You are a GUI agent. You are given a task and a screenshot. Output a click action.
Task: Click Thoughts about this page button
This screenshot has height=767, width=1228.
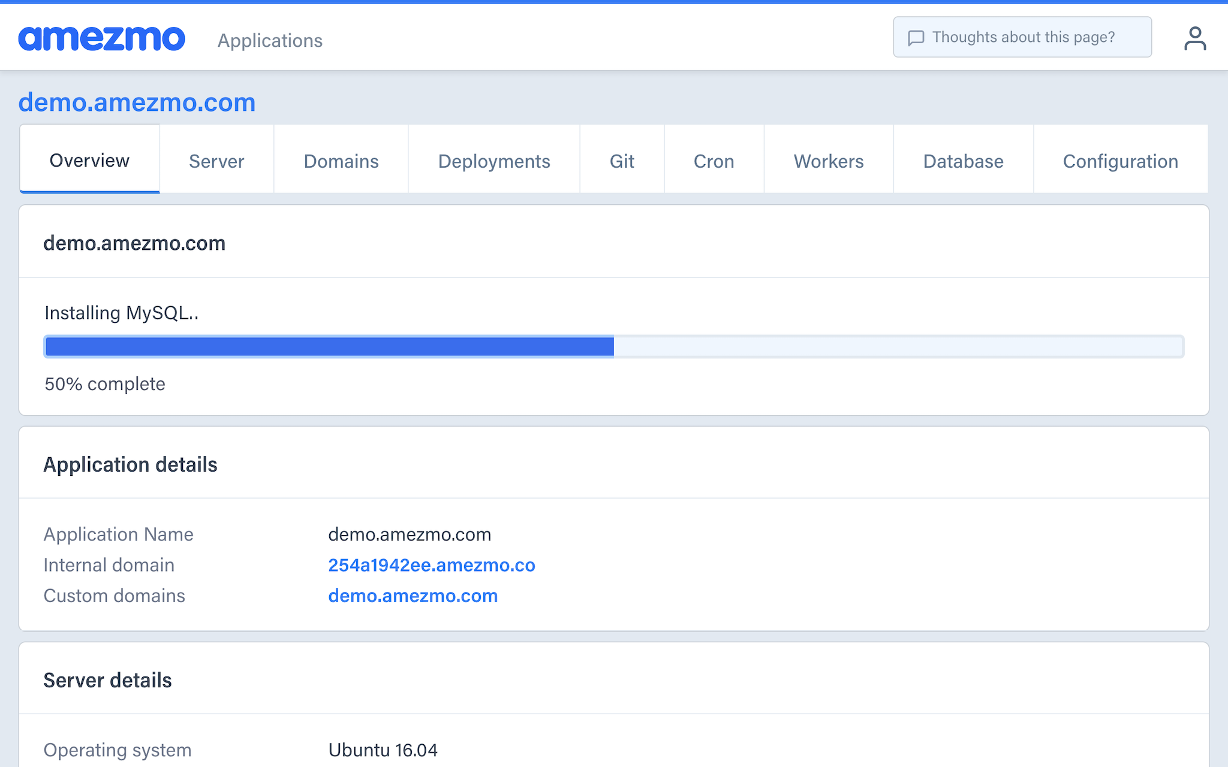[x=1022, y=37]
